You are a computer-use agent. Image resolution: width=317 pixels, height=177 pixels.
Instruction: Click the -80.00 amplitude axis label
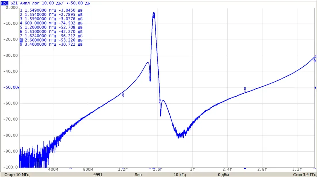(11, 135)
